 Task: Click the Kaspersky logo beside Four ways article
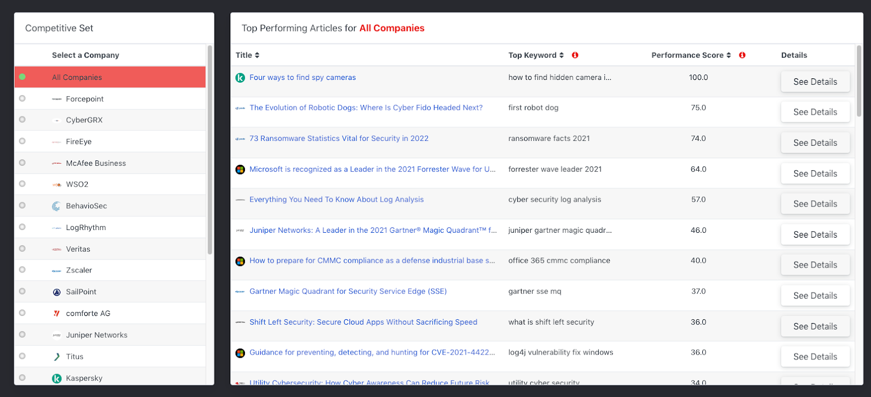coord(240,78)
